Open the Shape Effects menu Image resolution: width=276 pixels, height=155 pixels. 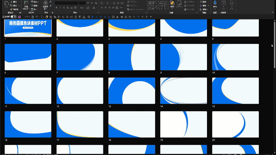coord(190,9)
